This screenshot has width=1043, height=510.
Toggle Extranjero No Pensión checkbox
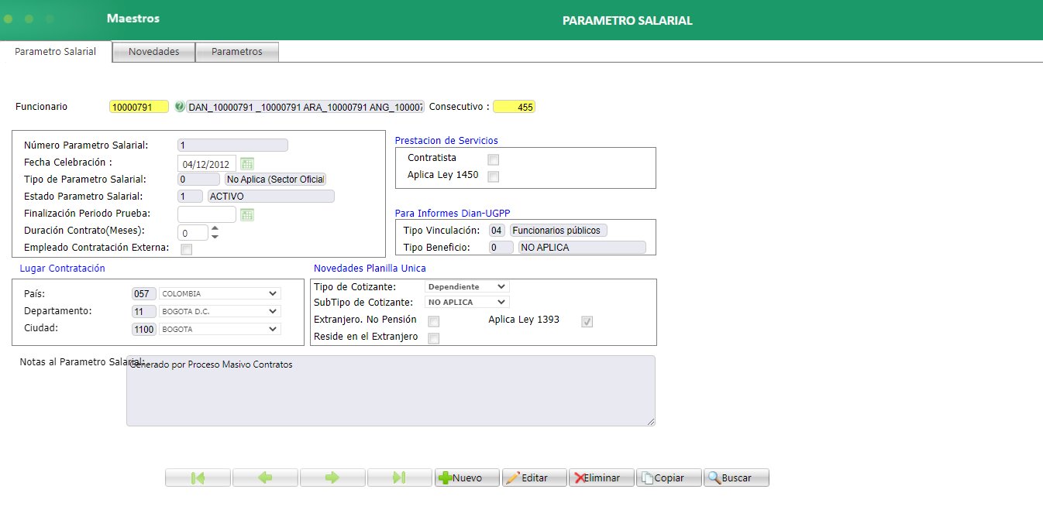[434, 321]
